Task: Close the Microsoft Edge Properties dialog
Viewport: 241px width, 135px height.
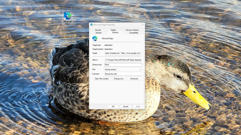Action: (x=142, y=25)
